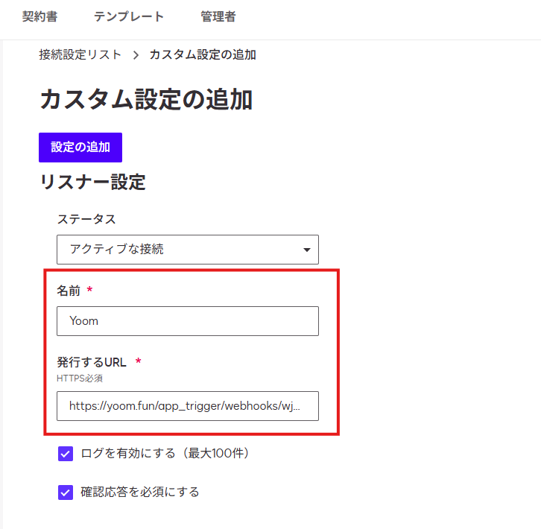
Task: Click the 設定の追加 button
Action: coord(80,148)
